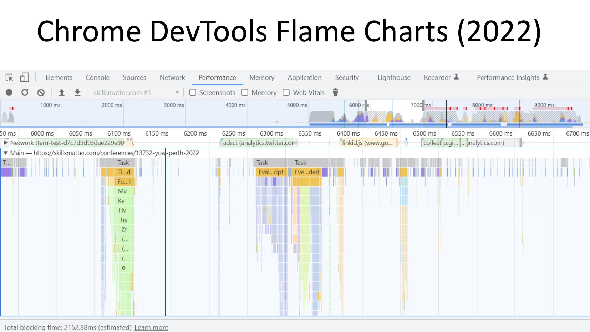590x332 pixels.
Task: Expand the Network track section
Action: pos(5,143)
